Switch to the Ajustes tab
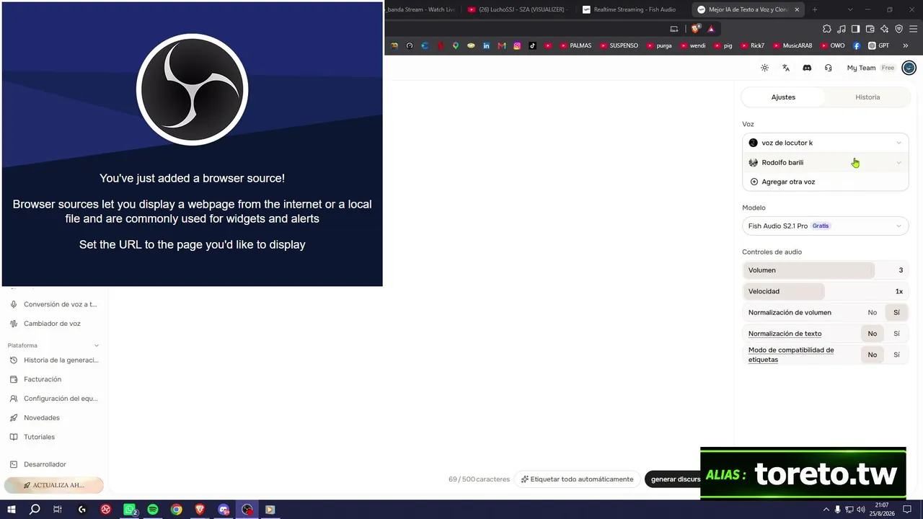Image resolution: width=923 pixels, height=519 pixels. 783,97
